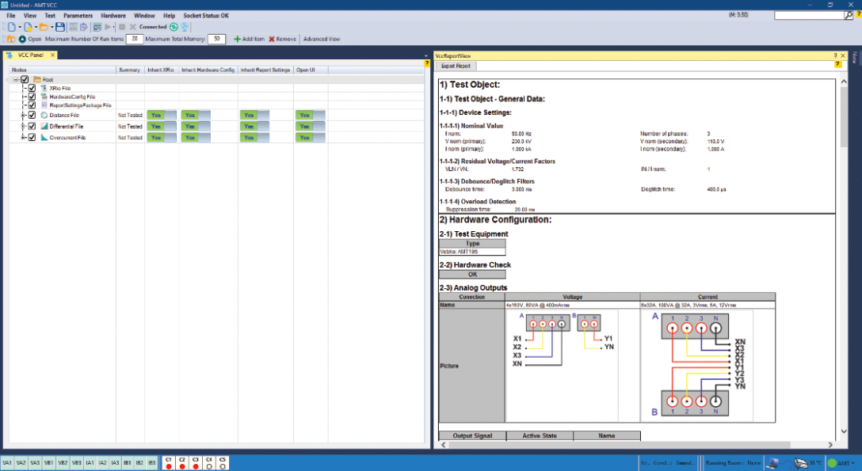862x471 pixels.
Task: Click the Differential File node icon
Action: (x=44, y=126)
